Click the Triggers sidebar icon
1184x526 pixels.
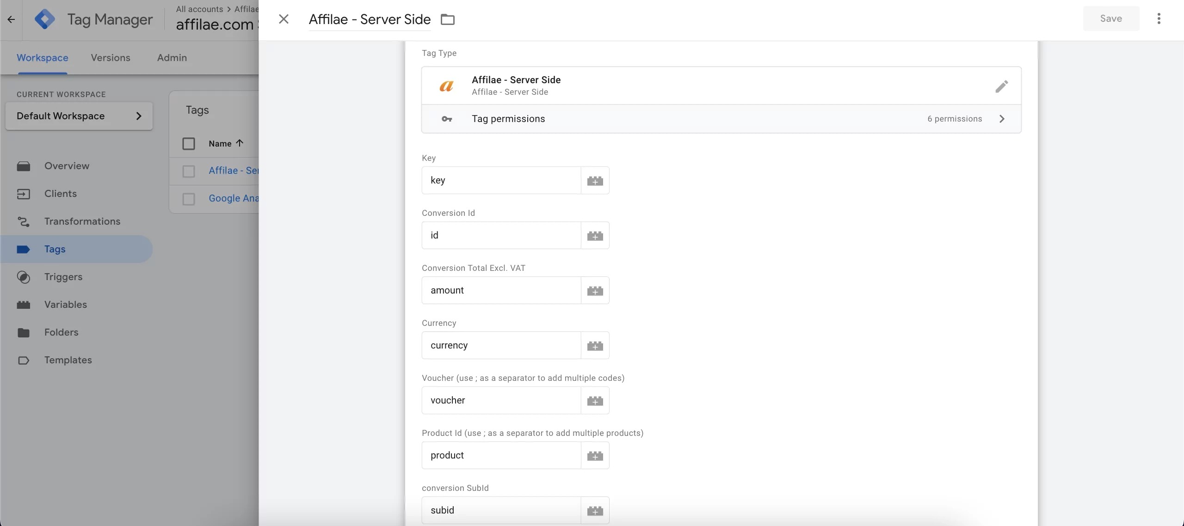[24, 277]
